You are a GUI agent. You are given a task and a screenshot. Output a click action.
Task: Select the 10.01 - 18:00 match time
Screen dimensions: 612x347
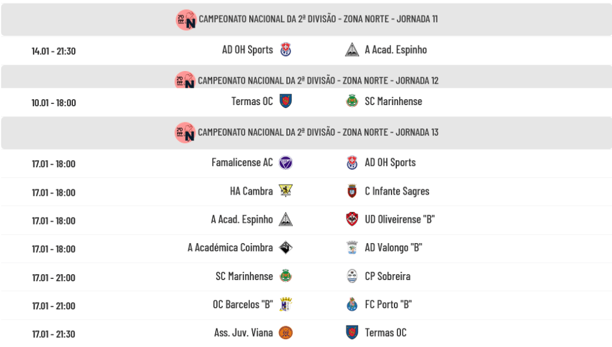(54, 103)
